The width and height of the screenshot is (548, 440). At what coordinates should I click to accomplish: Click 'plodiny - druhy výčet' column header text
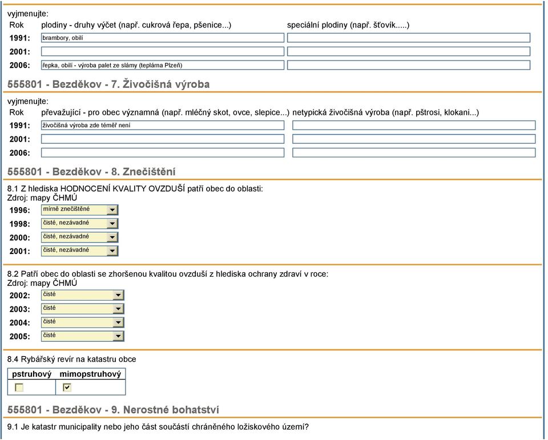click(136, 25)
